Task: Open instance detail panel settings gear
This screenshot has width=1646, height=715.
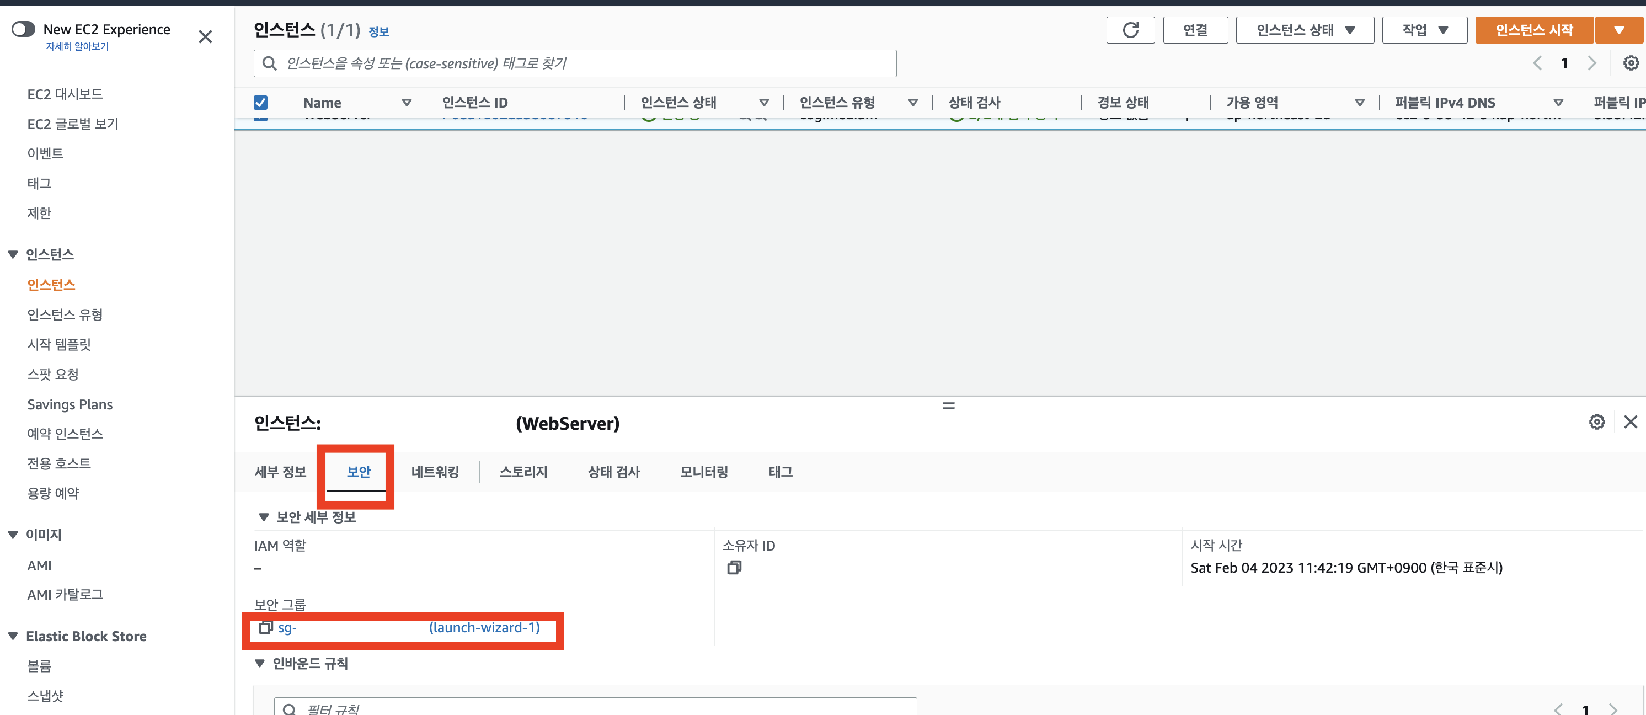Action: click(1596, 421)
